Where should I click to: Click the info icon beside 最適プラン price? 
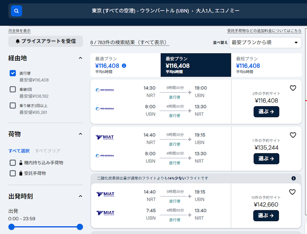(124, 66)
